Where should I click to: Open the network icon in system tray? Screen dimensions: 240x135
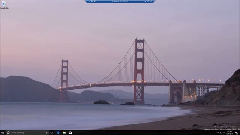click(221, 133)
